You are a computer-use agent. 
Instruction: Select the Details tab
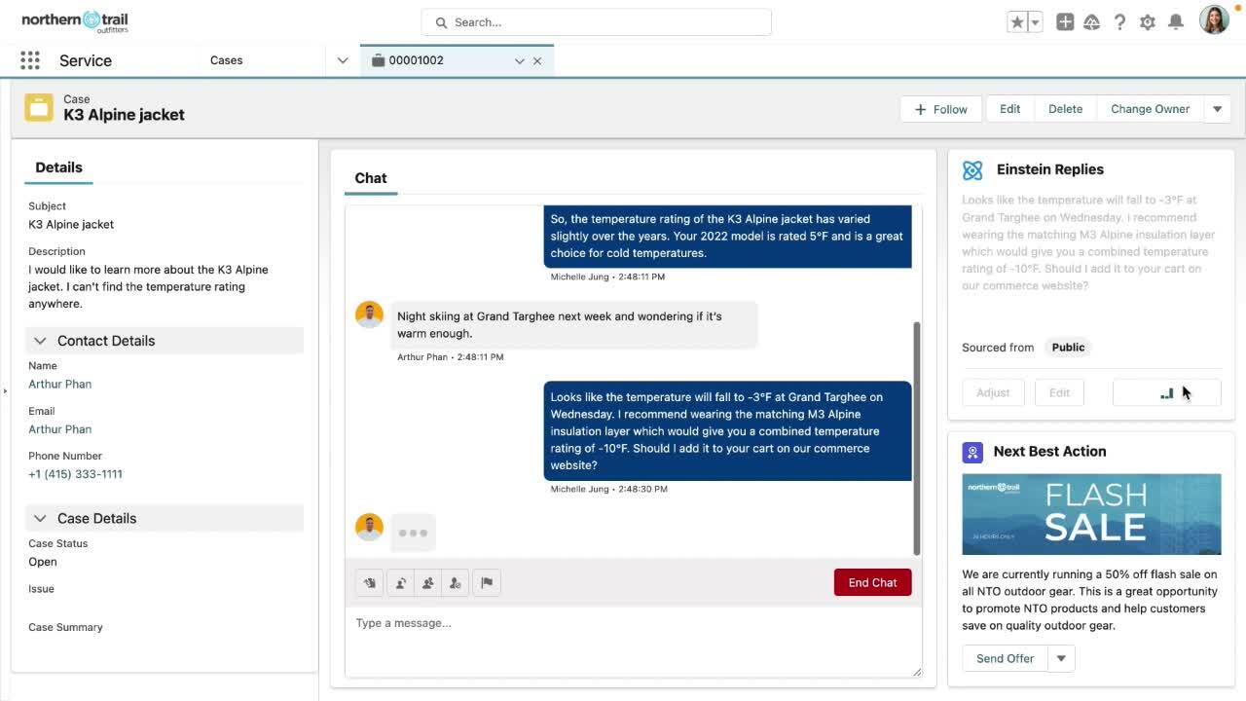click(58, 167)
